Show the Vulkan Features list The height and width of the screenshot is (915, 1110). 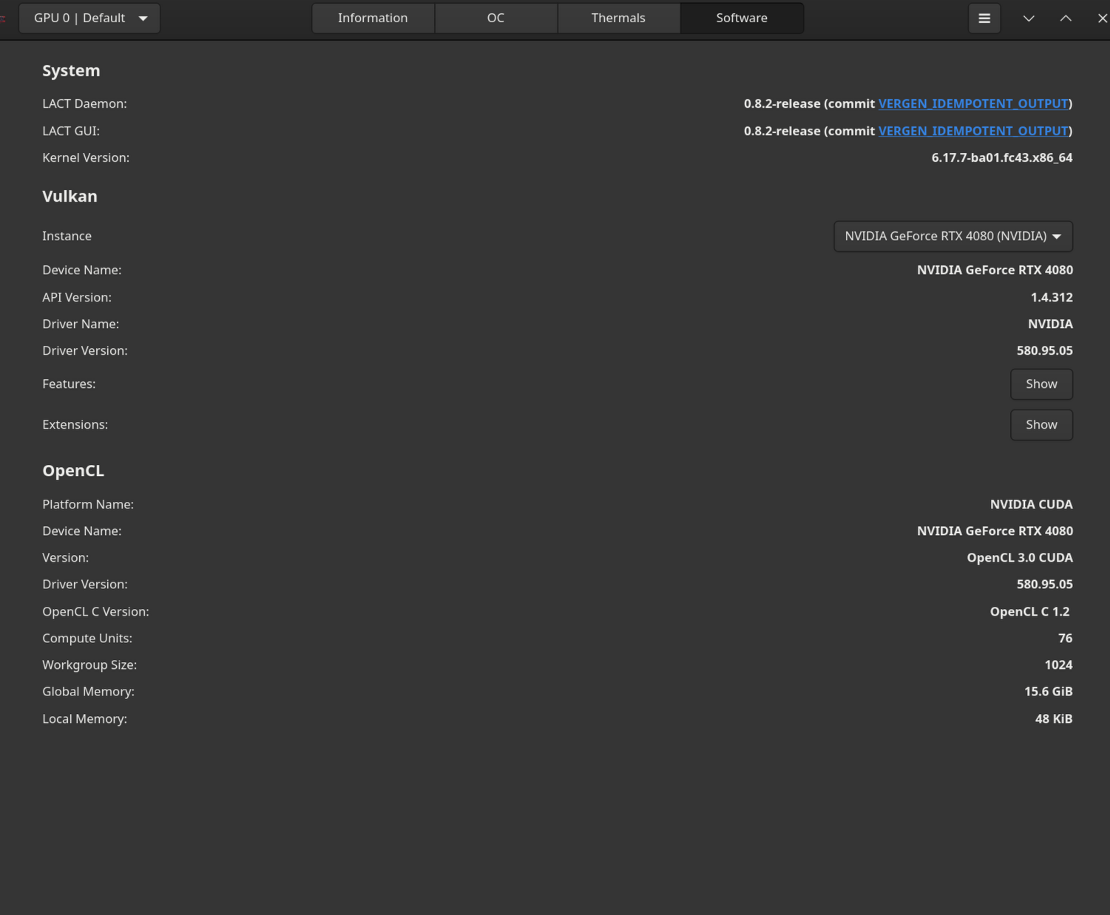[x=1041, y=384]
